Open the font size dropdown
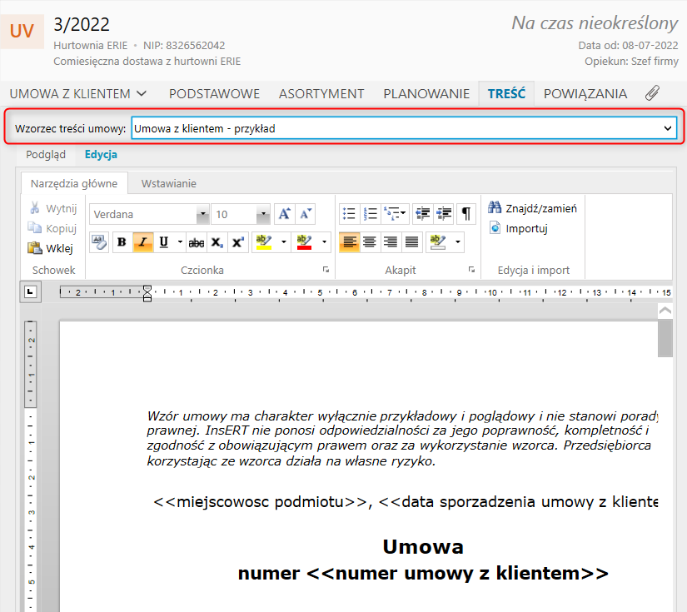687x612 pixels. (263, 215)
